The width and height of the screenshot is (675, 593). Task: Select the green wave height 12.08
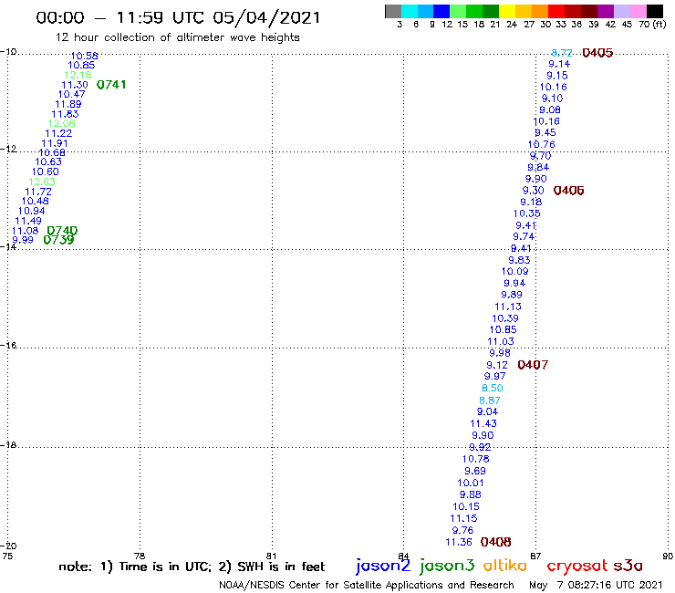pyautogui.click(x=61, y=123)
